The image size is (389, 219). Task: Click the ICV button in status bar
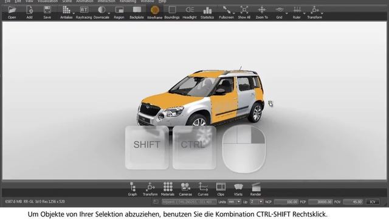tap(373, 202)
